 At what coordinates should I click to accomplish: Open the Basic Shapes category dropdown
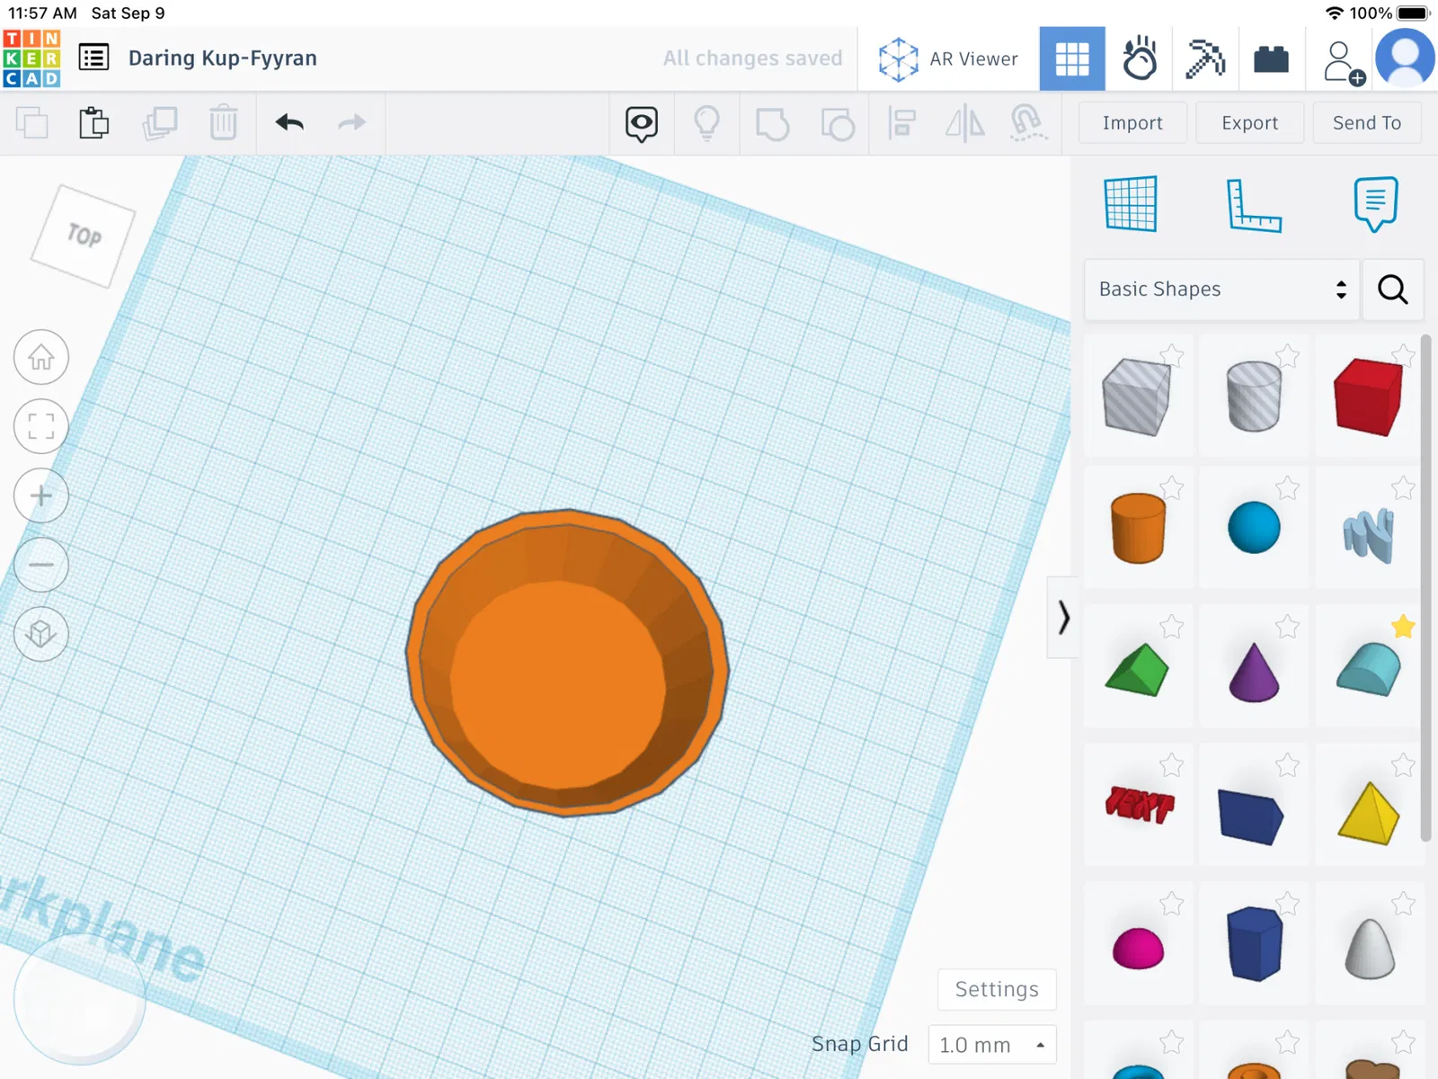pyautogui.click(x=1222, y=290)
